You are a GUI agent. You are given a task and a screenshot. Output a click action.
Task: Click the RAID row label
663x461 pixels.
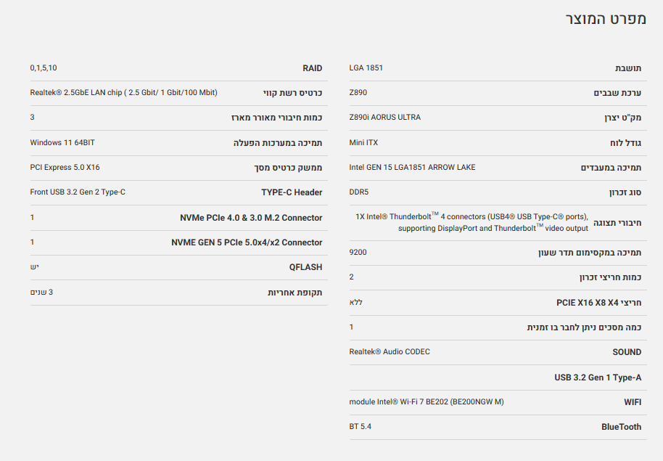(x=313, y=68)
